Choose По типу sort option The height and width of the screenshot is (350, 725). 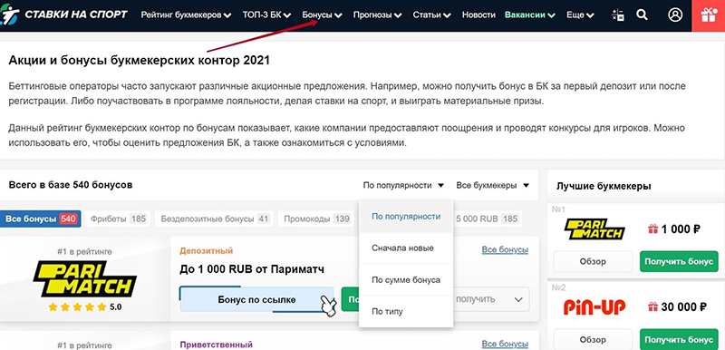406,312
